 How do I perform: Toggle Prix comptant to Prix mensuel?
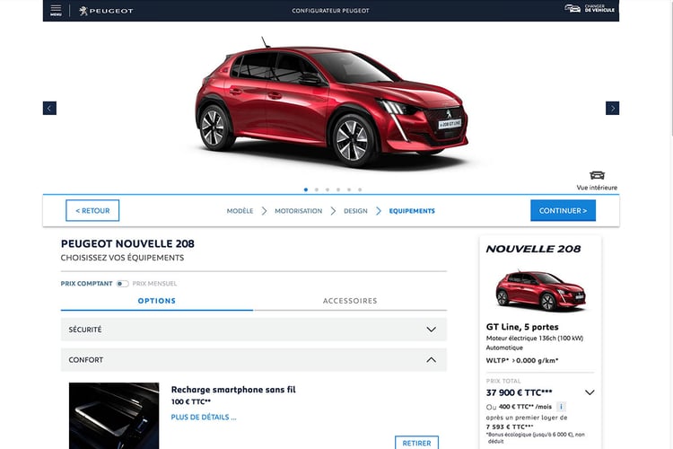coord(122,284)
